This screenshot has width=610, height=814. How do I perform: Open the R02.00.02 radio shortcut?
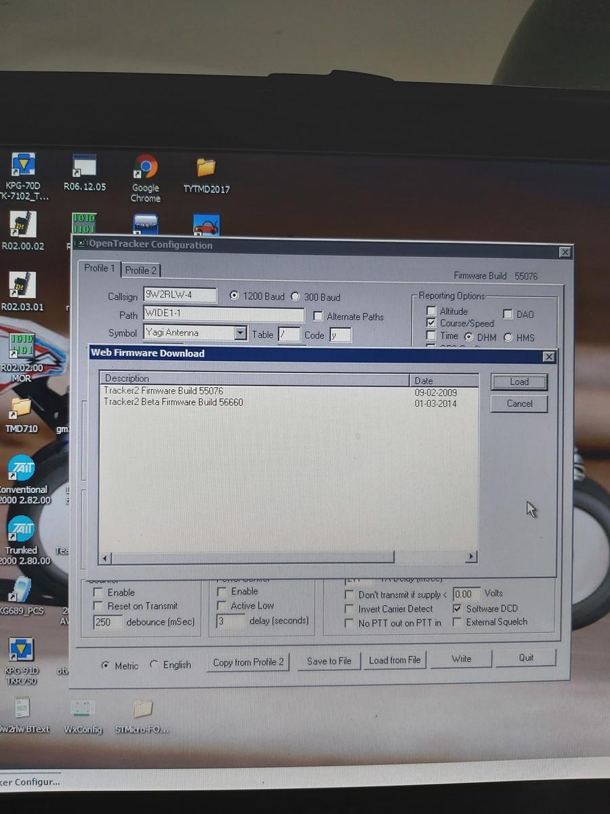[22, 231]
